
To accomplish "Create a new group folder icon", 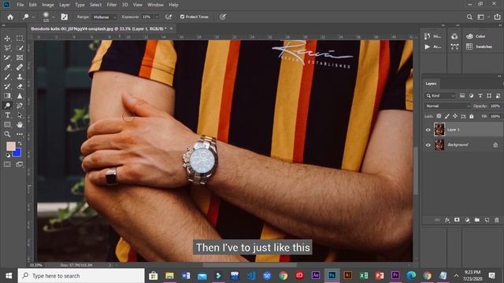I will (477, 220).
